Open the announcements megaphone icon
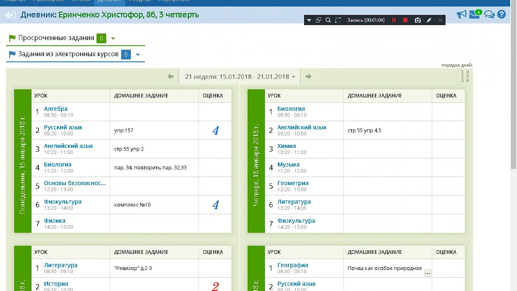Viewport: 517px width, 291px height. pos(462,15)
